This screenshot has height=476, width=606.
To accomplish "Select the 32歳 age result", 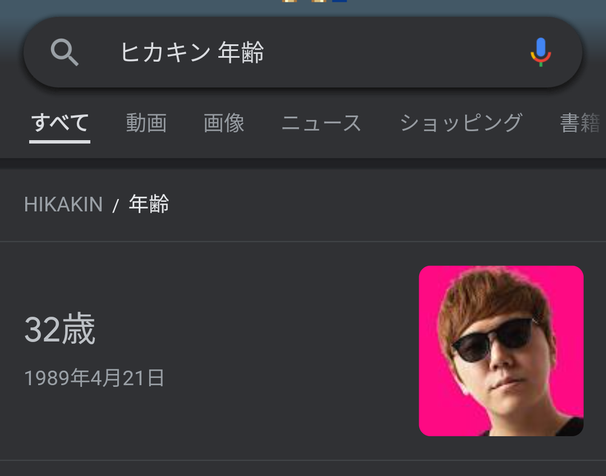I will pyautogui.click(x=60, y=329).
